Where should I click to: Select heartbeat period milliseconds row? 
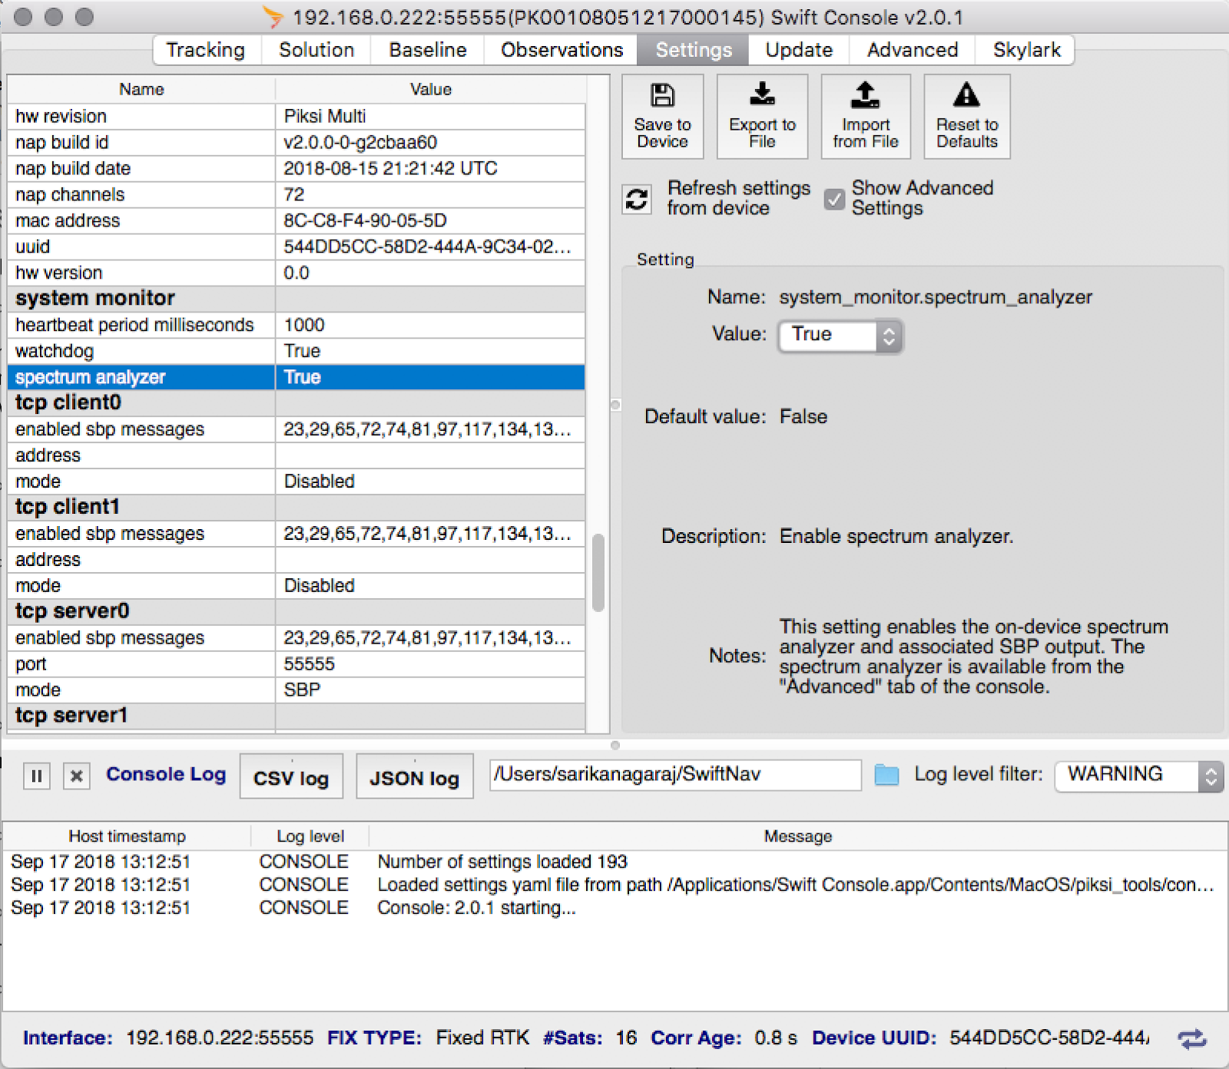click(296, 325)
